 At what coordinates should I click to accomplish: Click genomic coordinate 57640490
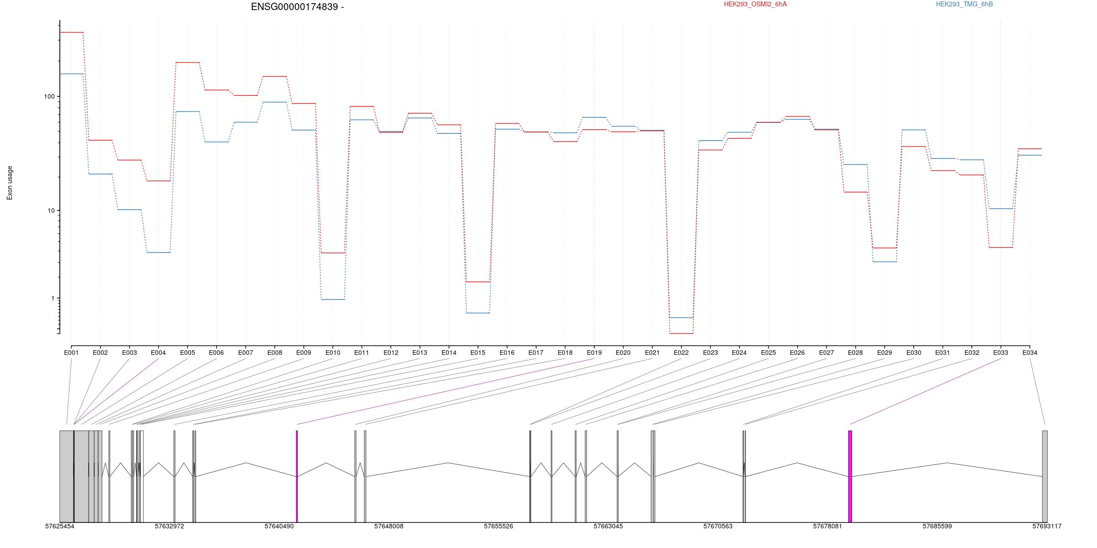[x=279, y=526]
